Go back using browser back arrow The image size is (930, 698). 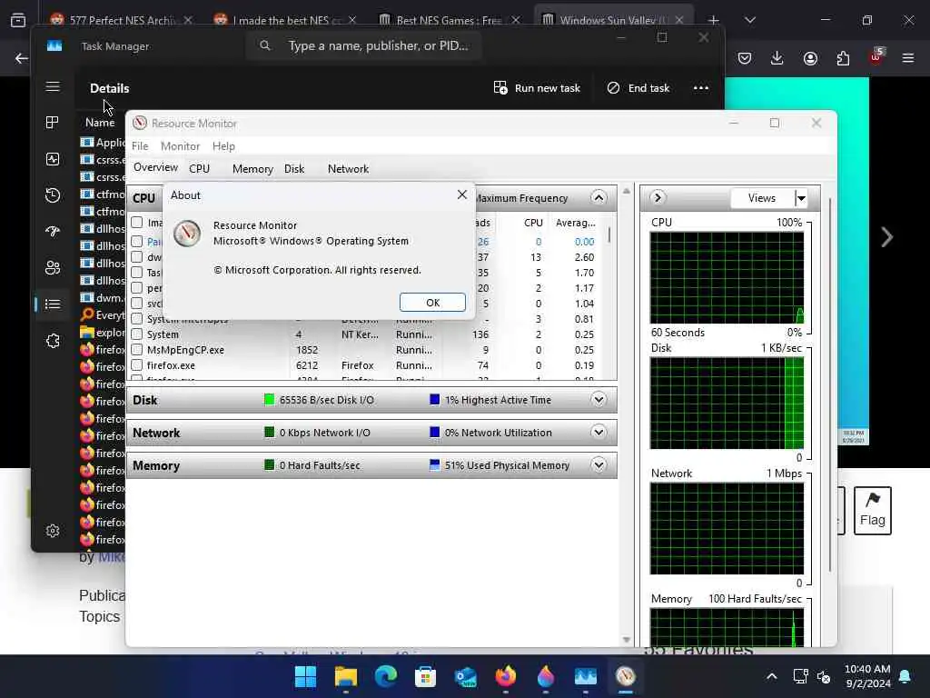coord(22,58)
